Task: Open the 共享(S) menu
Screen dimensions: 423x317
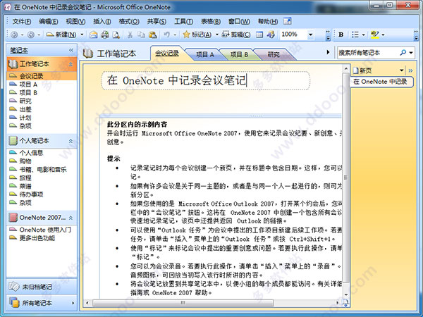Action: click(x=157, y=22)
